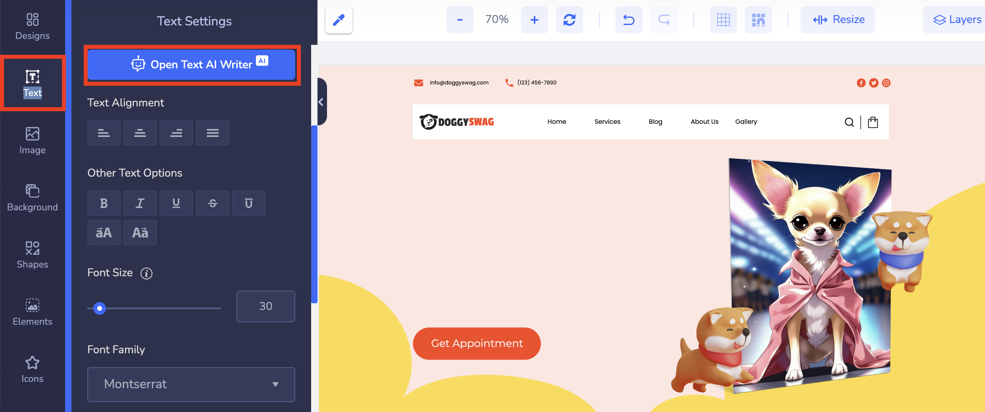This screenshot has width=985, height=412.
Task: Open the Elements panel
Action: click(x=33, y=311)
